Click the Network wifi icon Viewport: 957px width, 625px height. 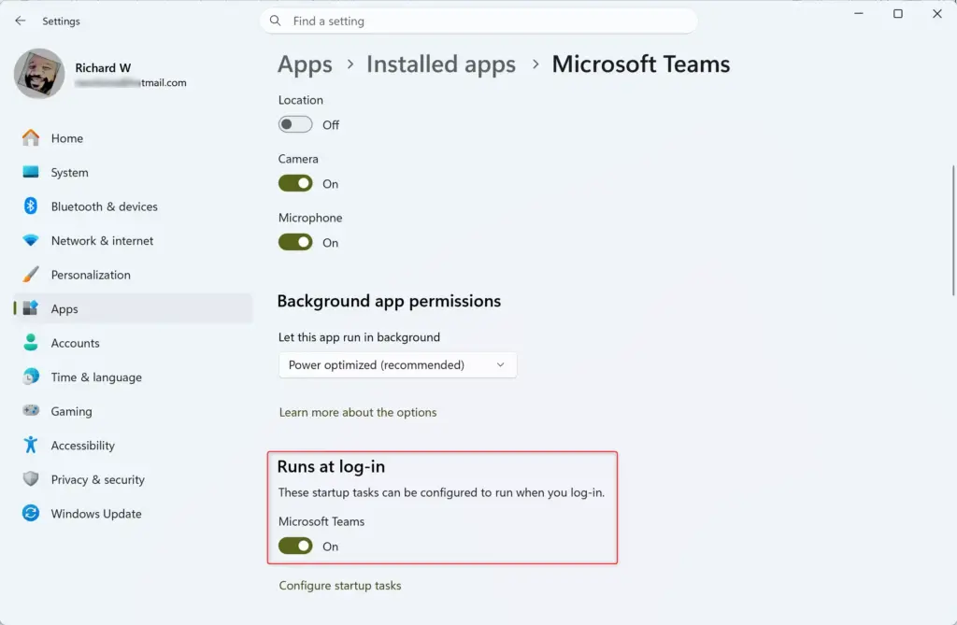[x=31, y=240]
